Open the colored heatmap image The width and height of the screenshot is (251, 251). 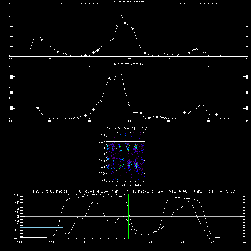point(125,157)
